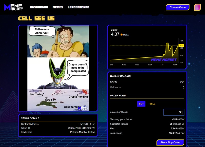Click the 'Cell see us' balance row
The height and width of the screenshot is (147, 205).
(x=147, y=87)
